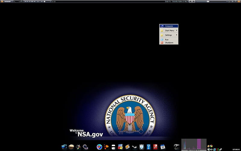Click the song title Dub Fx - Society Gates
This screenshot has height=151, width=241.
point(176,2)
